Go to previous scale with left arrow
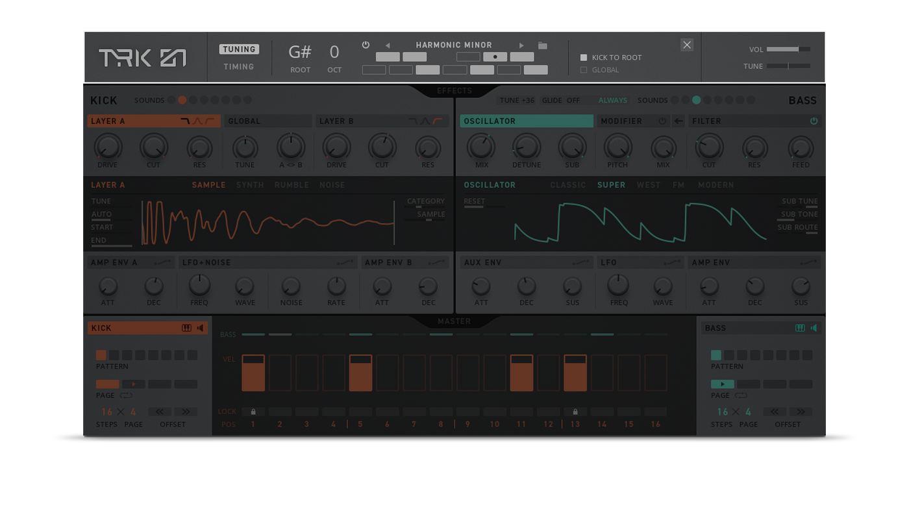Image resolution: width=909 pixels, height=522 pixels. point(388,45)
